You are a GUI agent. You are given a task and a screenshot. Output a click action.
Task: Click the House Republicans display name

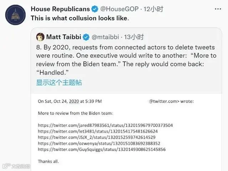[x=60, y=9]
